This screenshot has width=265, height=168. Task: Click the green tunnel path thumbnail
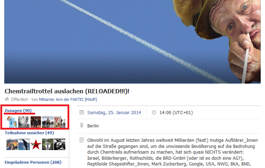(x=48, y=144)
